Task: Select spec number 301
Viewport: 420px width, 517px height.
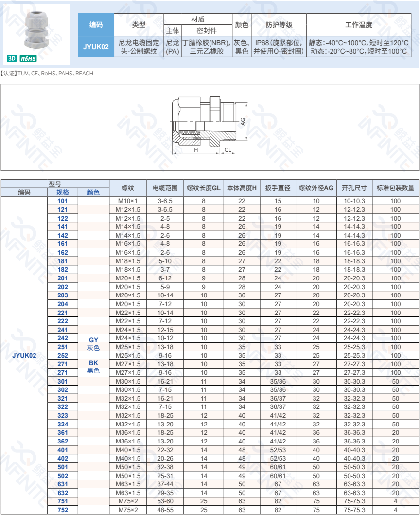Action: coord(63,381)
